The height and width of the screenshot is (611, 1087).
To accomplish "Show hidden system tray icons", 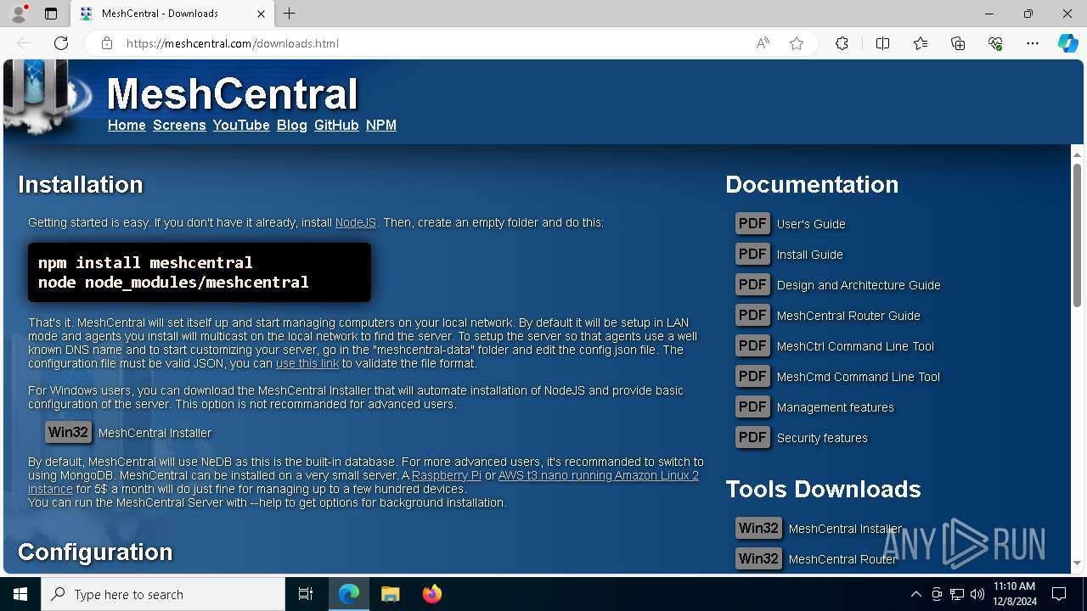I will pos(915,594).
